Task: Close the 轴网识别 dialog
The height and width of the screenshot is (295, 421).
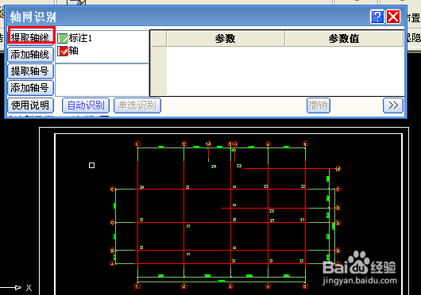Action: 393,17
